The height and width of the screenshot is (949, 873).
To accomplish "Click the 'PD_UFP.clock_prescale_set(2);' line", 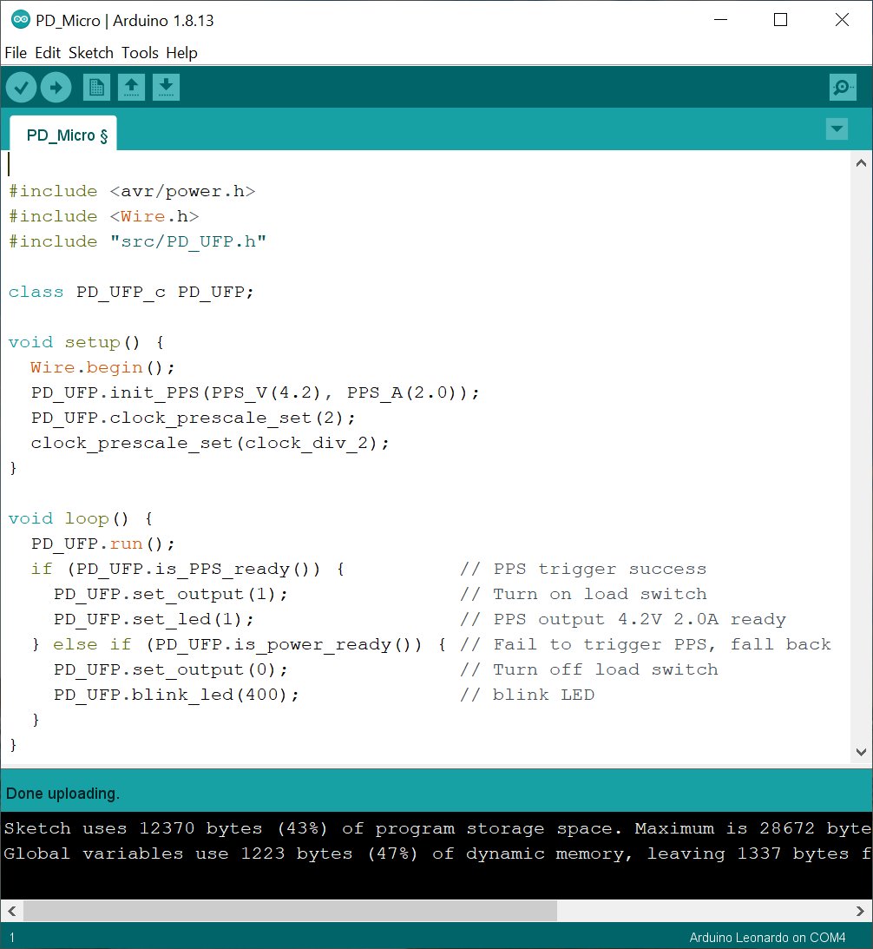I will tap(193, 418).
